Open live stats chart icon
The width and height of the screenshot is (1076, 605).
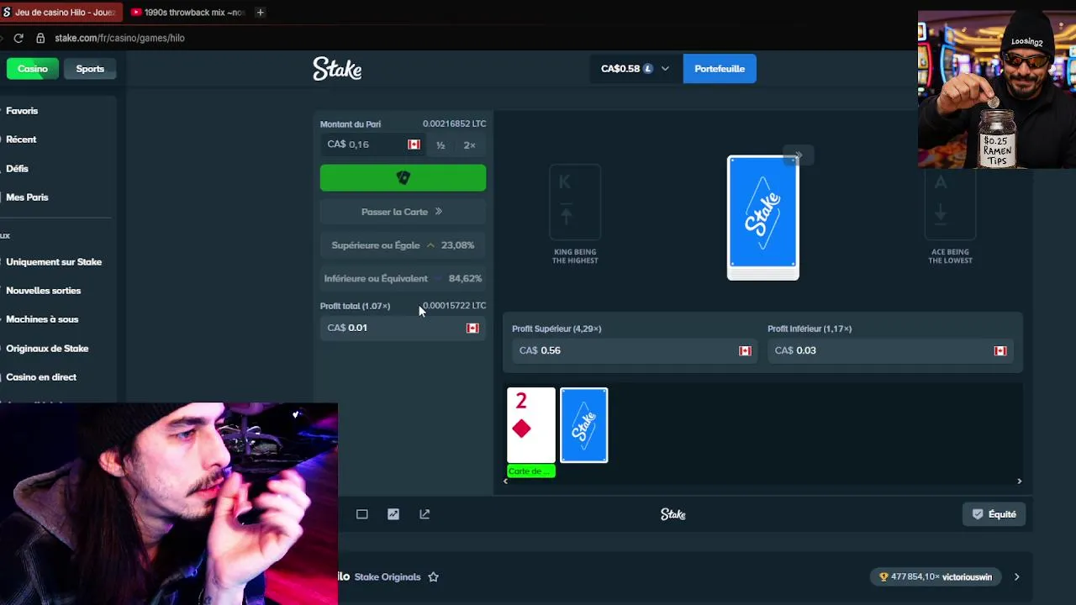[x=393, y=514]
